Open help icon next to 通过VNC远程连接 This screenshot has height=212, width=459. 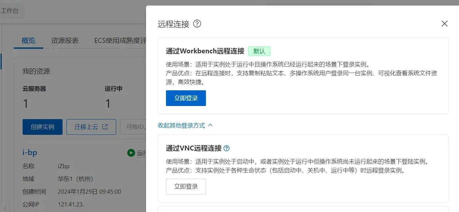[227, 148]
